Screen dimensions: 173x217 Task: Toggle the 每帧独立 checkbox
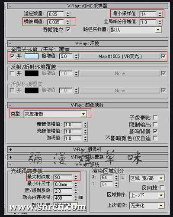click(x=68, y=30)
